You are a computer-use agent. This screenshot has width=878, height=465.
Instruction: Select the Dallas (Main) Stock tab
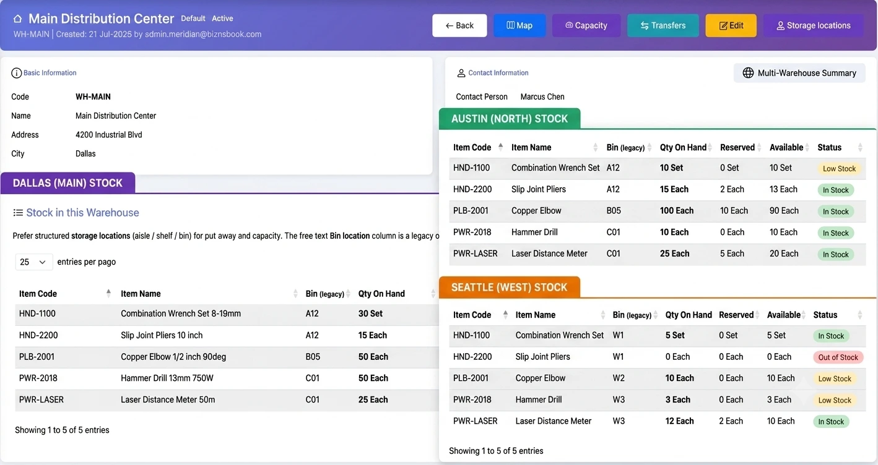[x=67, y=183]
